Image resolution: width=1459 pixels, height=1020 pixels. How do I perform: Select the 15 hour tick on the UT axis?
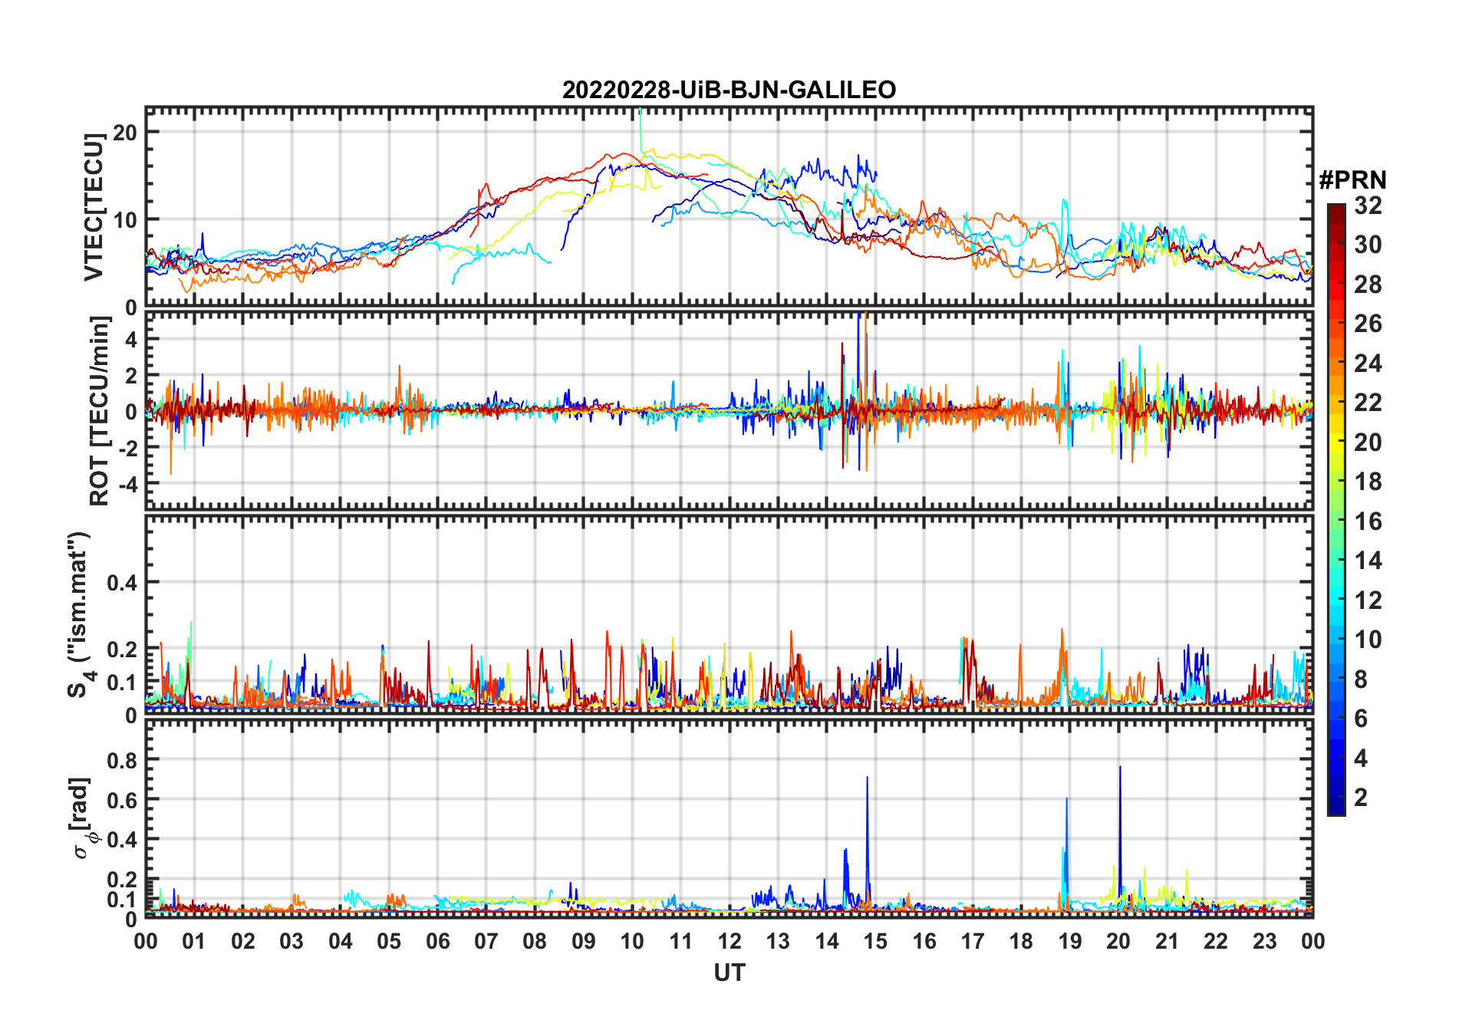click(875, 941)
